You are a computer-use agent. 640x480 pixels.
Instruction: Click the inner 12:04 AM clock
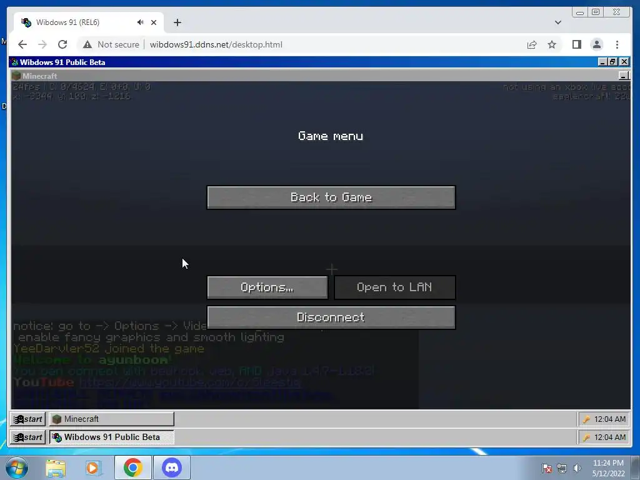(610, 419)
